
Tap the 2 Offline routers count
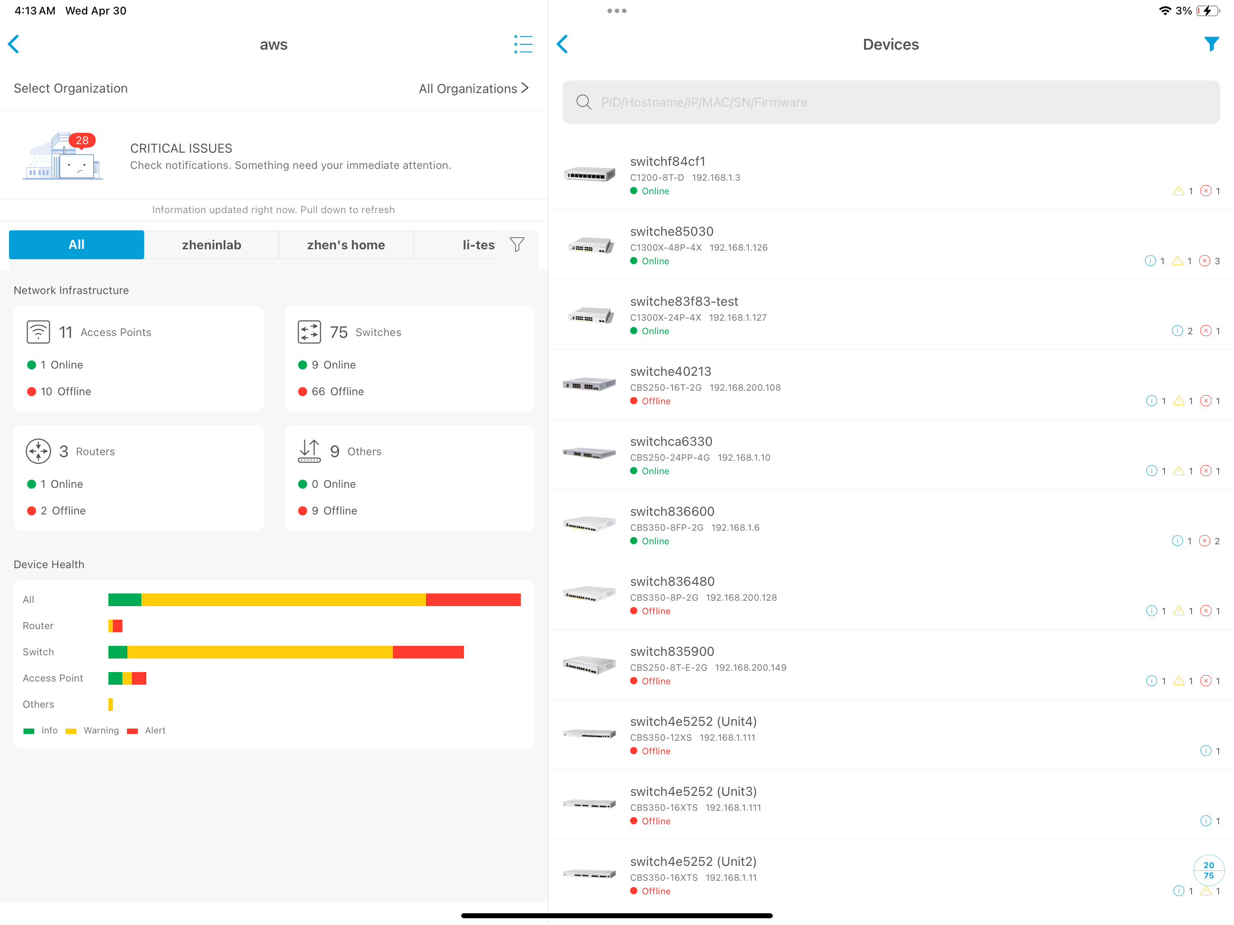pos(56,511)
